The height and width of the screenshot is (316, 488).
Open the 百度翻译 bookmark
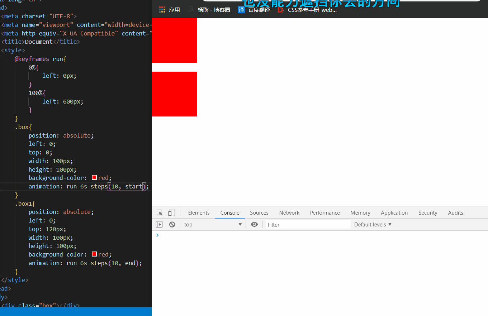coord(254,10)
